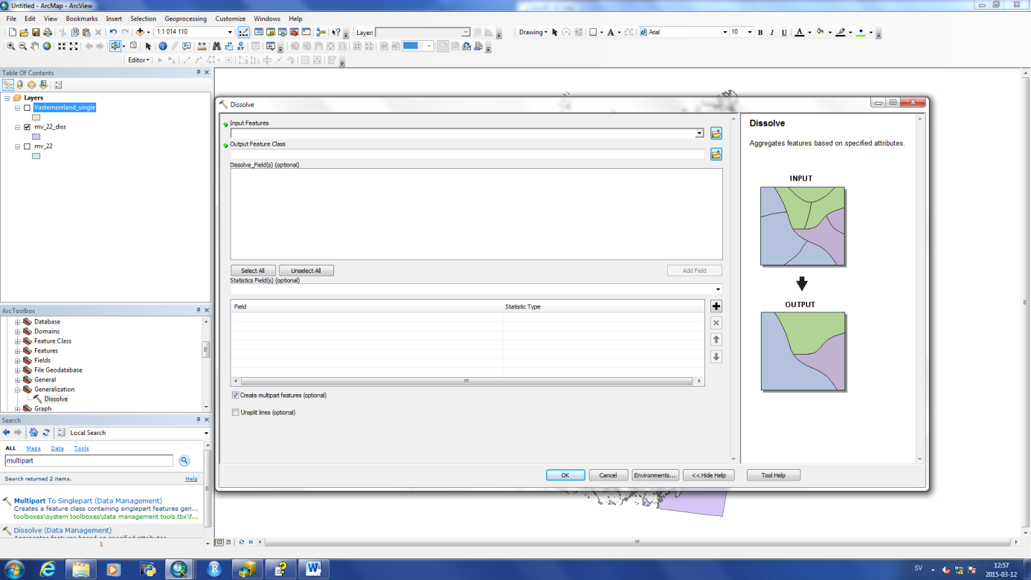
Task: Move statistics row down arrow
Action: 716,357
